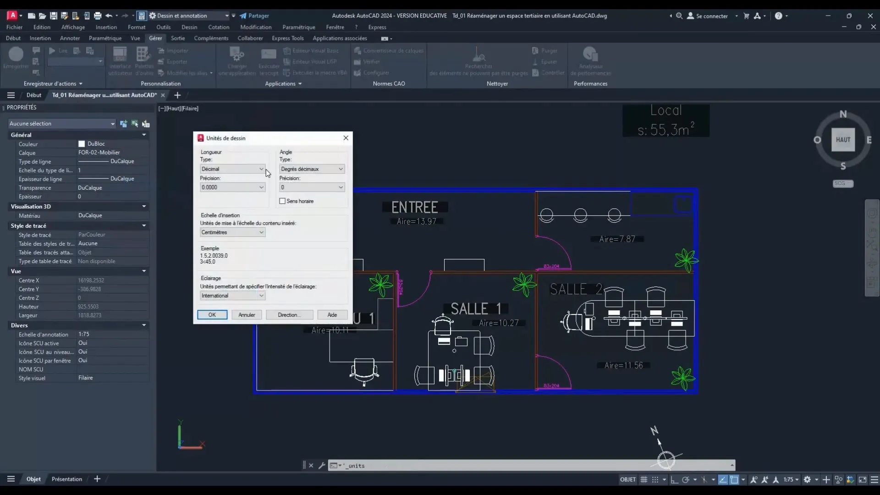Select Centimètres from insertion scale dropdown
The height and width of the screenshot is (495, 880).
pos(232,232)
